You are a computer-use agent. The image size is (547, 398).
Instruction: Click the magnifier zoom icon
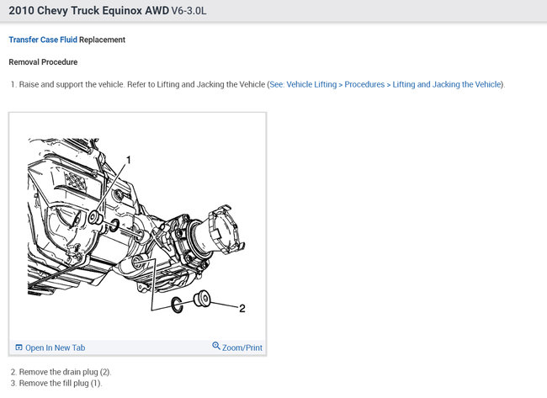pos(216,346)
